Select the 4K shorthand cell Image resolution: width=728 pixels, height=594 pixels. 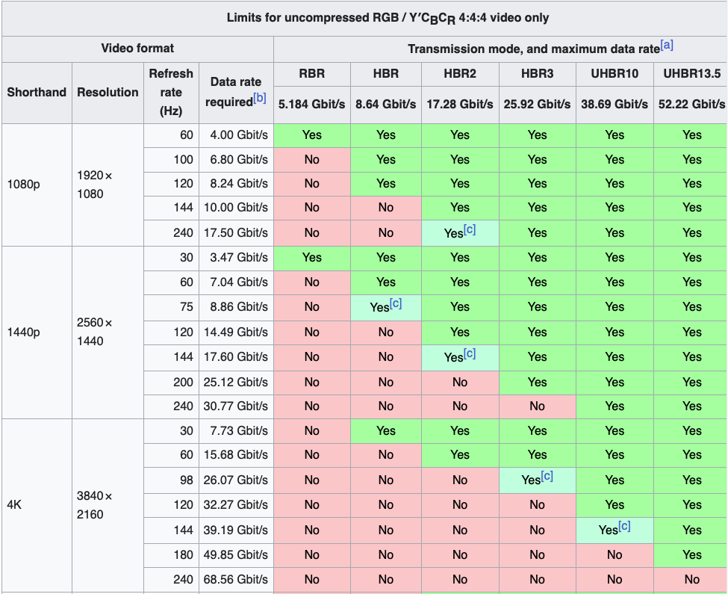pyautogui.click(x=37, y=505)
